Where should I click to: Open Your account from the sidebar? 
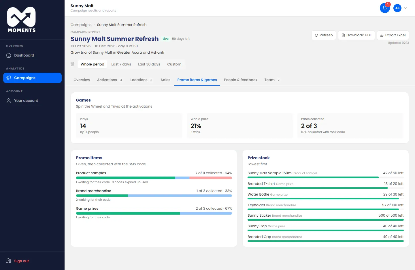coord(32,101)
